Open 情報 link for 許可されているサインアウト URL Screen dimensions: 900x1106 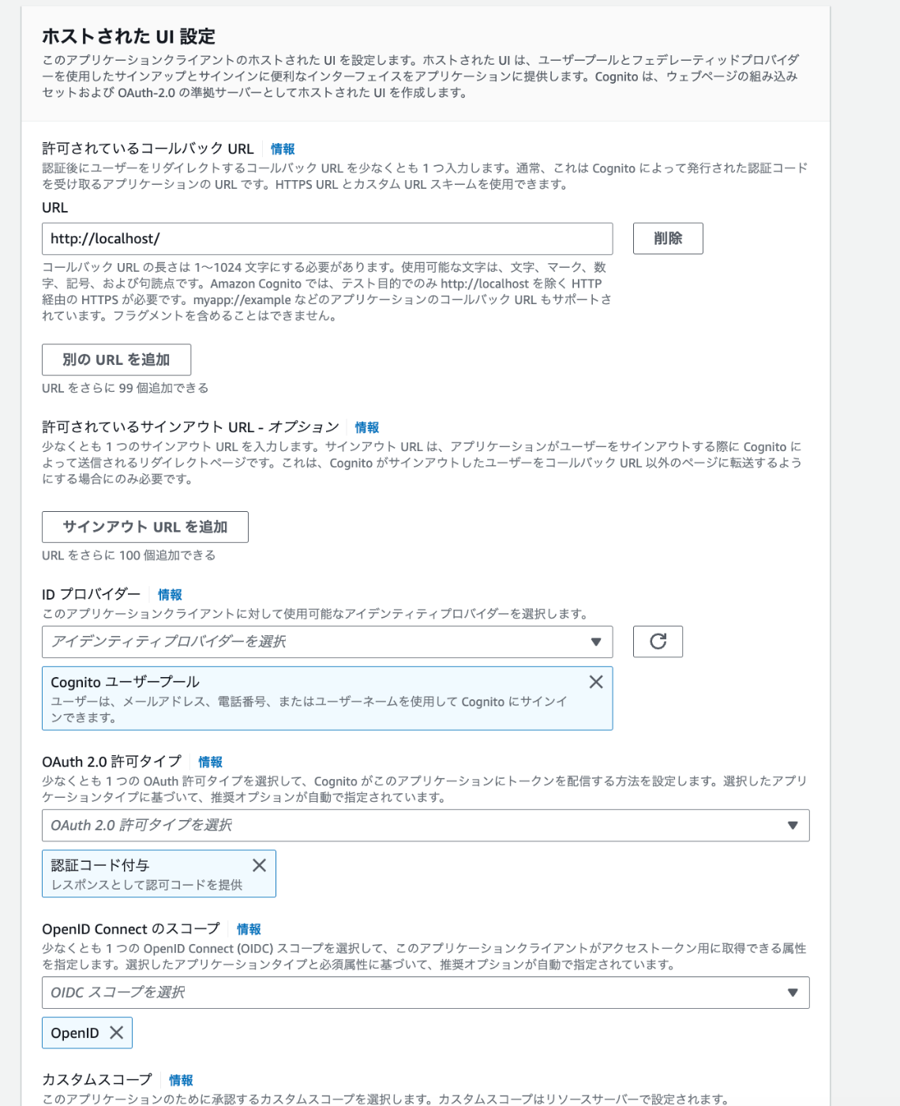pos(367,427)
